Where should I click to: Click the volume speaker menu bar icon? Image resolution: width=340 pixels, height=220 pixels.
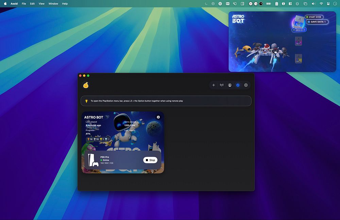click(313, 4)
